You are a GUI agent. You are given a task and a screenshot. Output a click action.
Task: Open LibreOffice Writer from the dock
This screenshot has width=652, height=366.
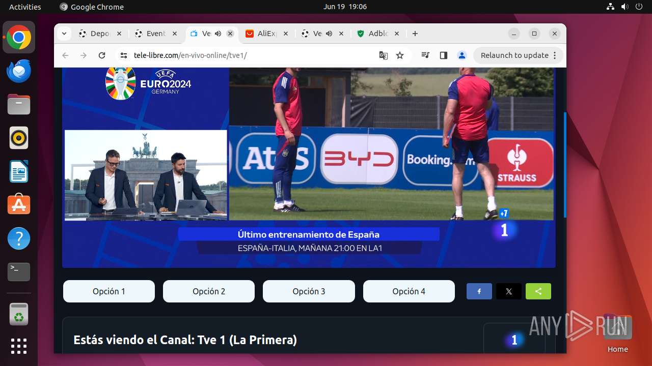tap(19, 171)
